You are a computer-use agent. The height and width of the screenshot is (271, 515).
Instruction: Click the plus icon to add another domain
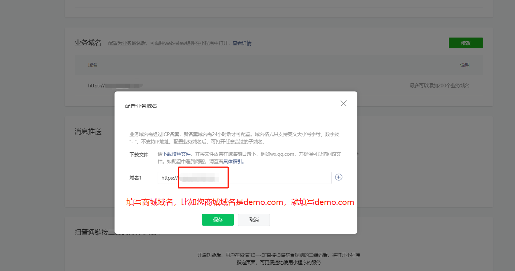coord(338,177)
